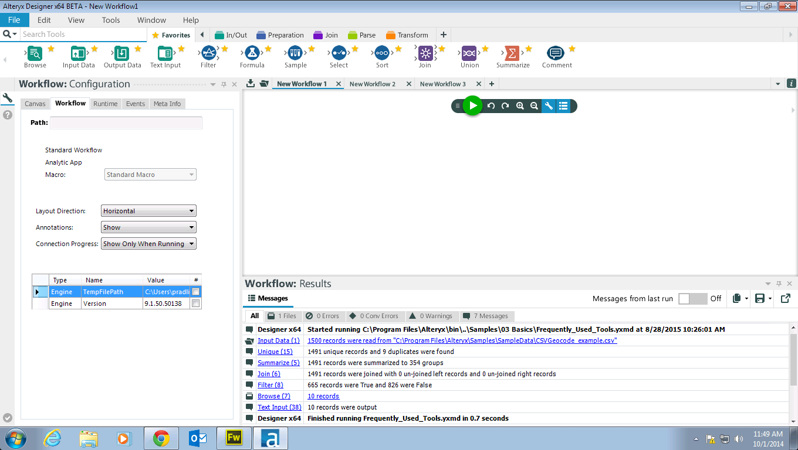Open the Tools menu
Image resolution: width=798 pixels, height=450 pixels.
(111, 20)
